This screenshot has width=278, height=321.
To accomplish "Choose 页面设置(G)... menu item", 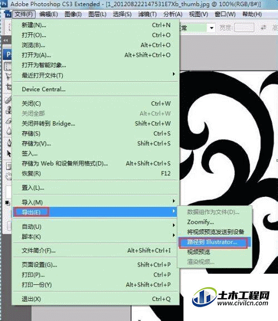I will point(96,265).
